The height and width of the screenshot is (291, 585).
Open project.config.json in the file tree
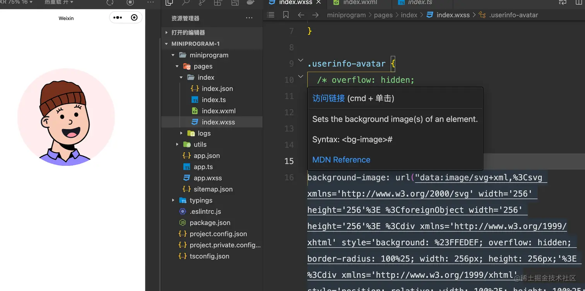pos(218,234)
